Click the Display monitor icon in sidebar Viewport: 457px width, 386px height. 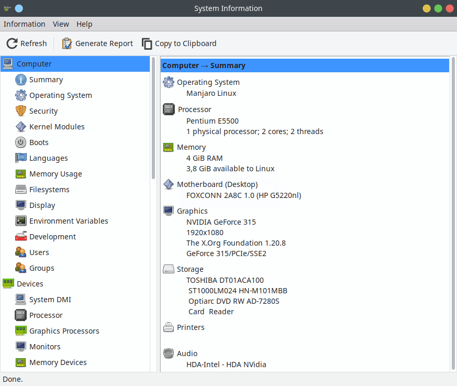[21, 205]
